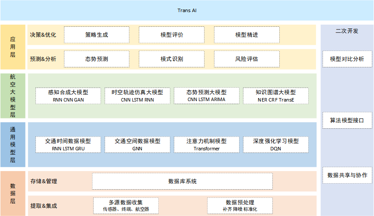
Task: Select the 模型对比分析 box
Action: [x=347, y=59]
